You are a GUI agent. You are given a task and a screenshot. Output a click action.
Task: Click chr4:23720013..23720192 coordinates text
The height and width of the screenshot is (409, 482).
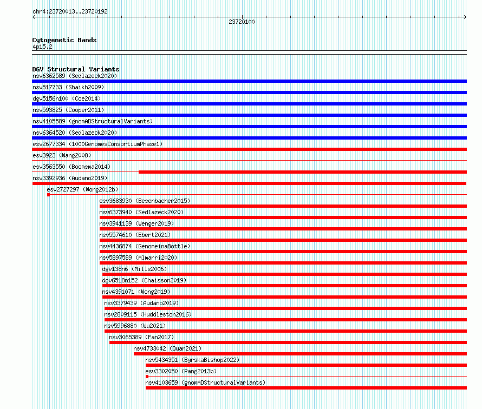pyautogui.click(x=70, y=11)
